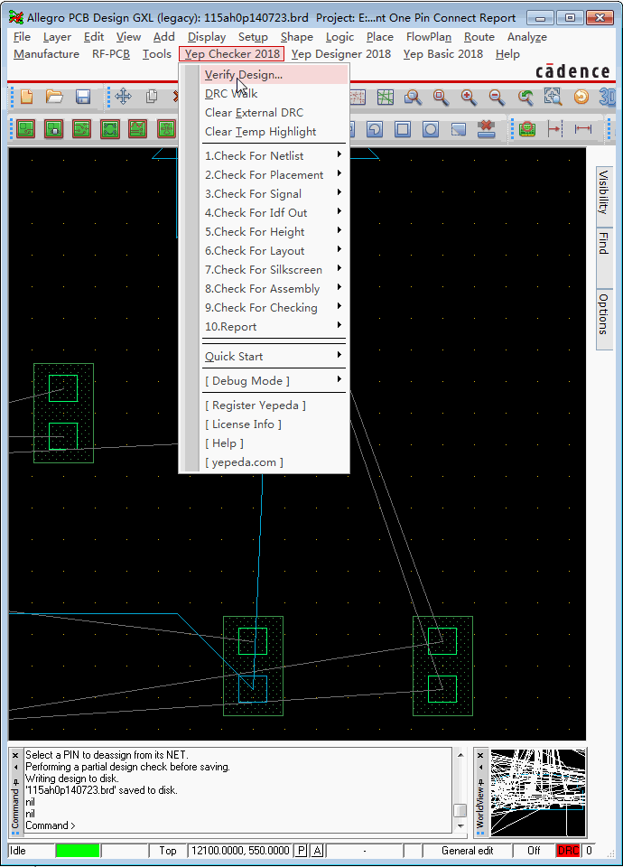Click the fifth green application mode icon
This screenshot has width=623, height=867.
[x=137, y=129]
